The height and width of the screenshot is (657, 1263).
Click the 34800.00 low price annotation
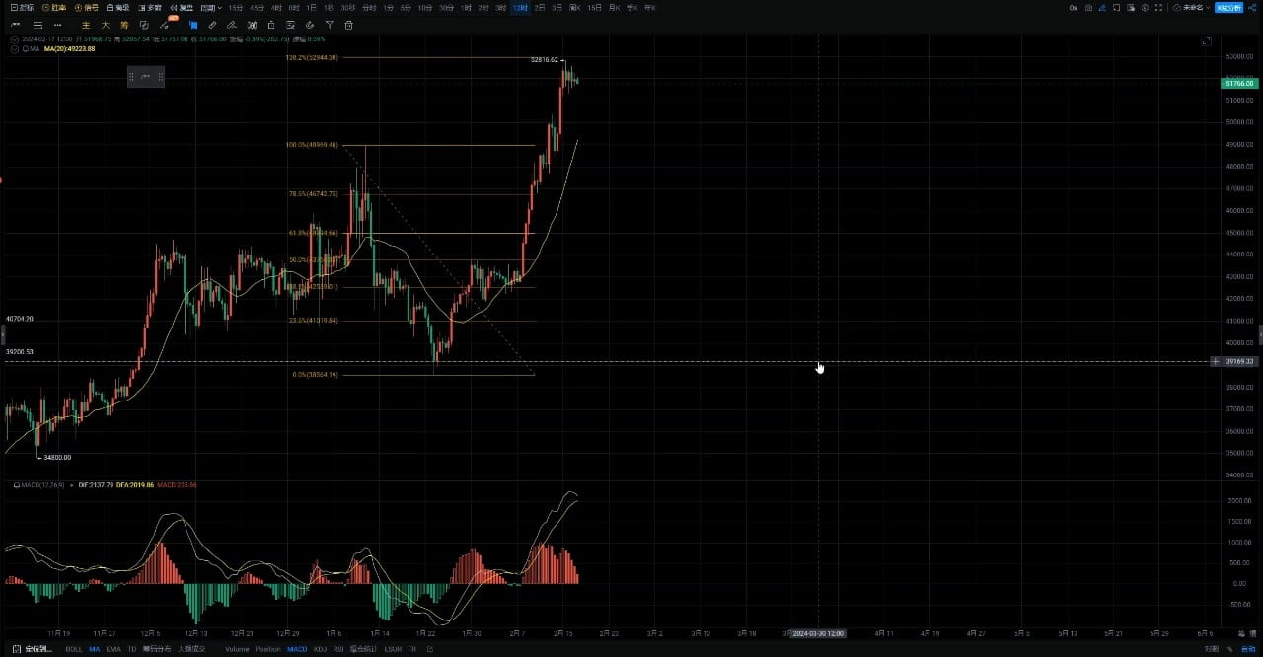point(56,458)
